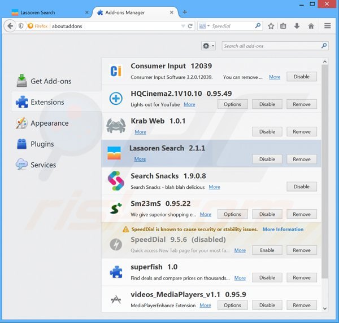Remove the Lasaoren Search extension
The image size is (339, 323).
(302, 159)
